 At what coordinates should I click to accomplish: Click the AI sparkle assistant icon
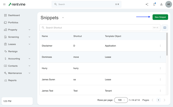[x=147, y=4]
